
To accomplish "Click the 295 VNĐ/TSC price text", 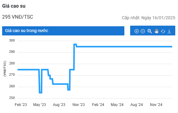I will (18, 17).
